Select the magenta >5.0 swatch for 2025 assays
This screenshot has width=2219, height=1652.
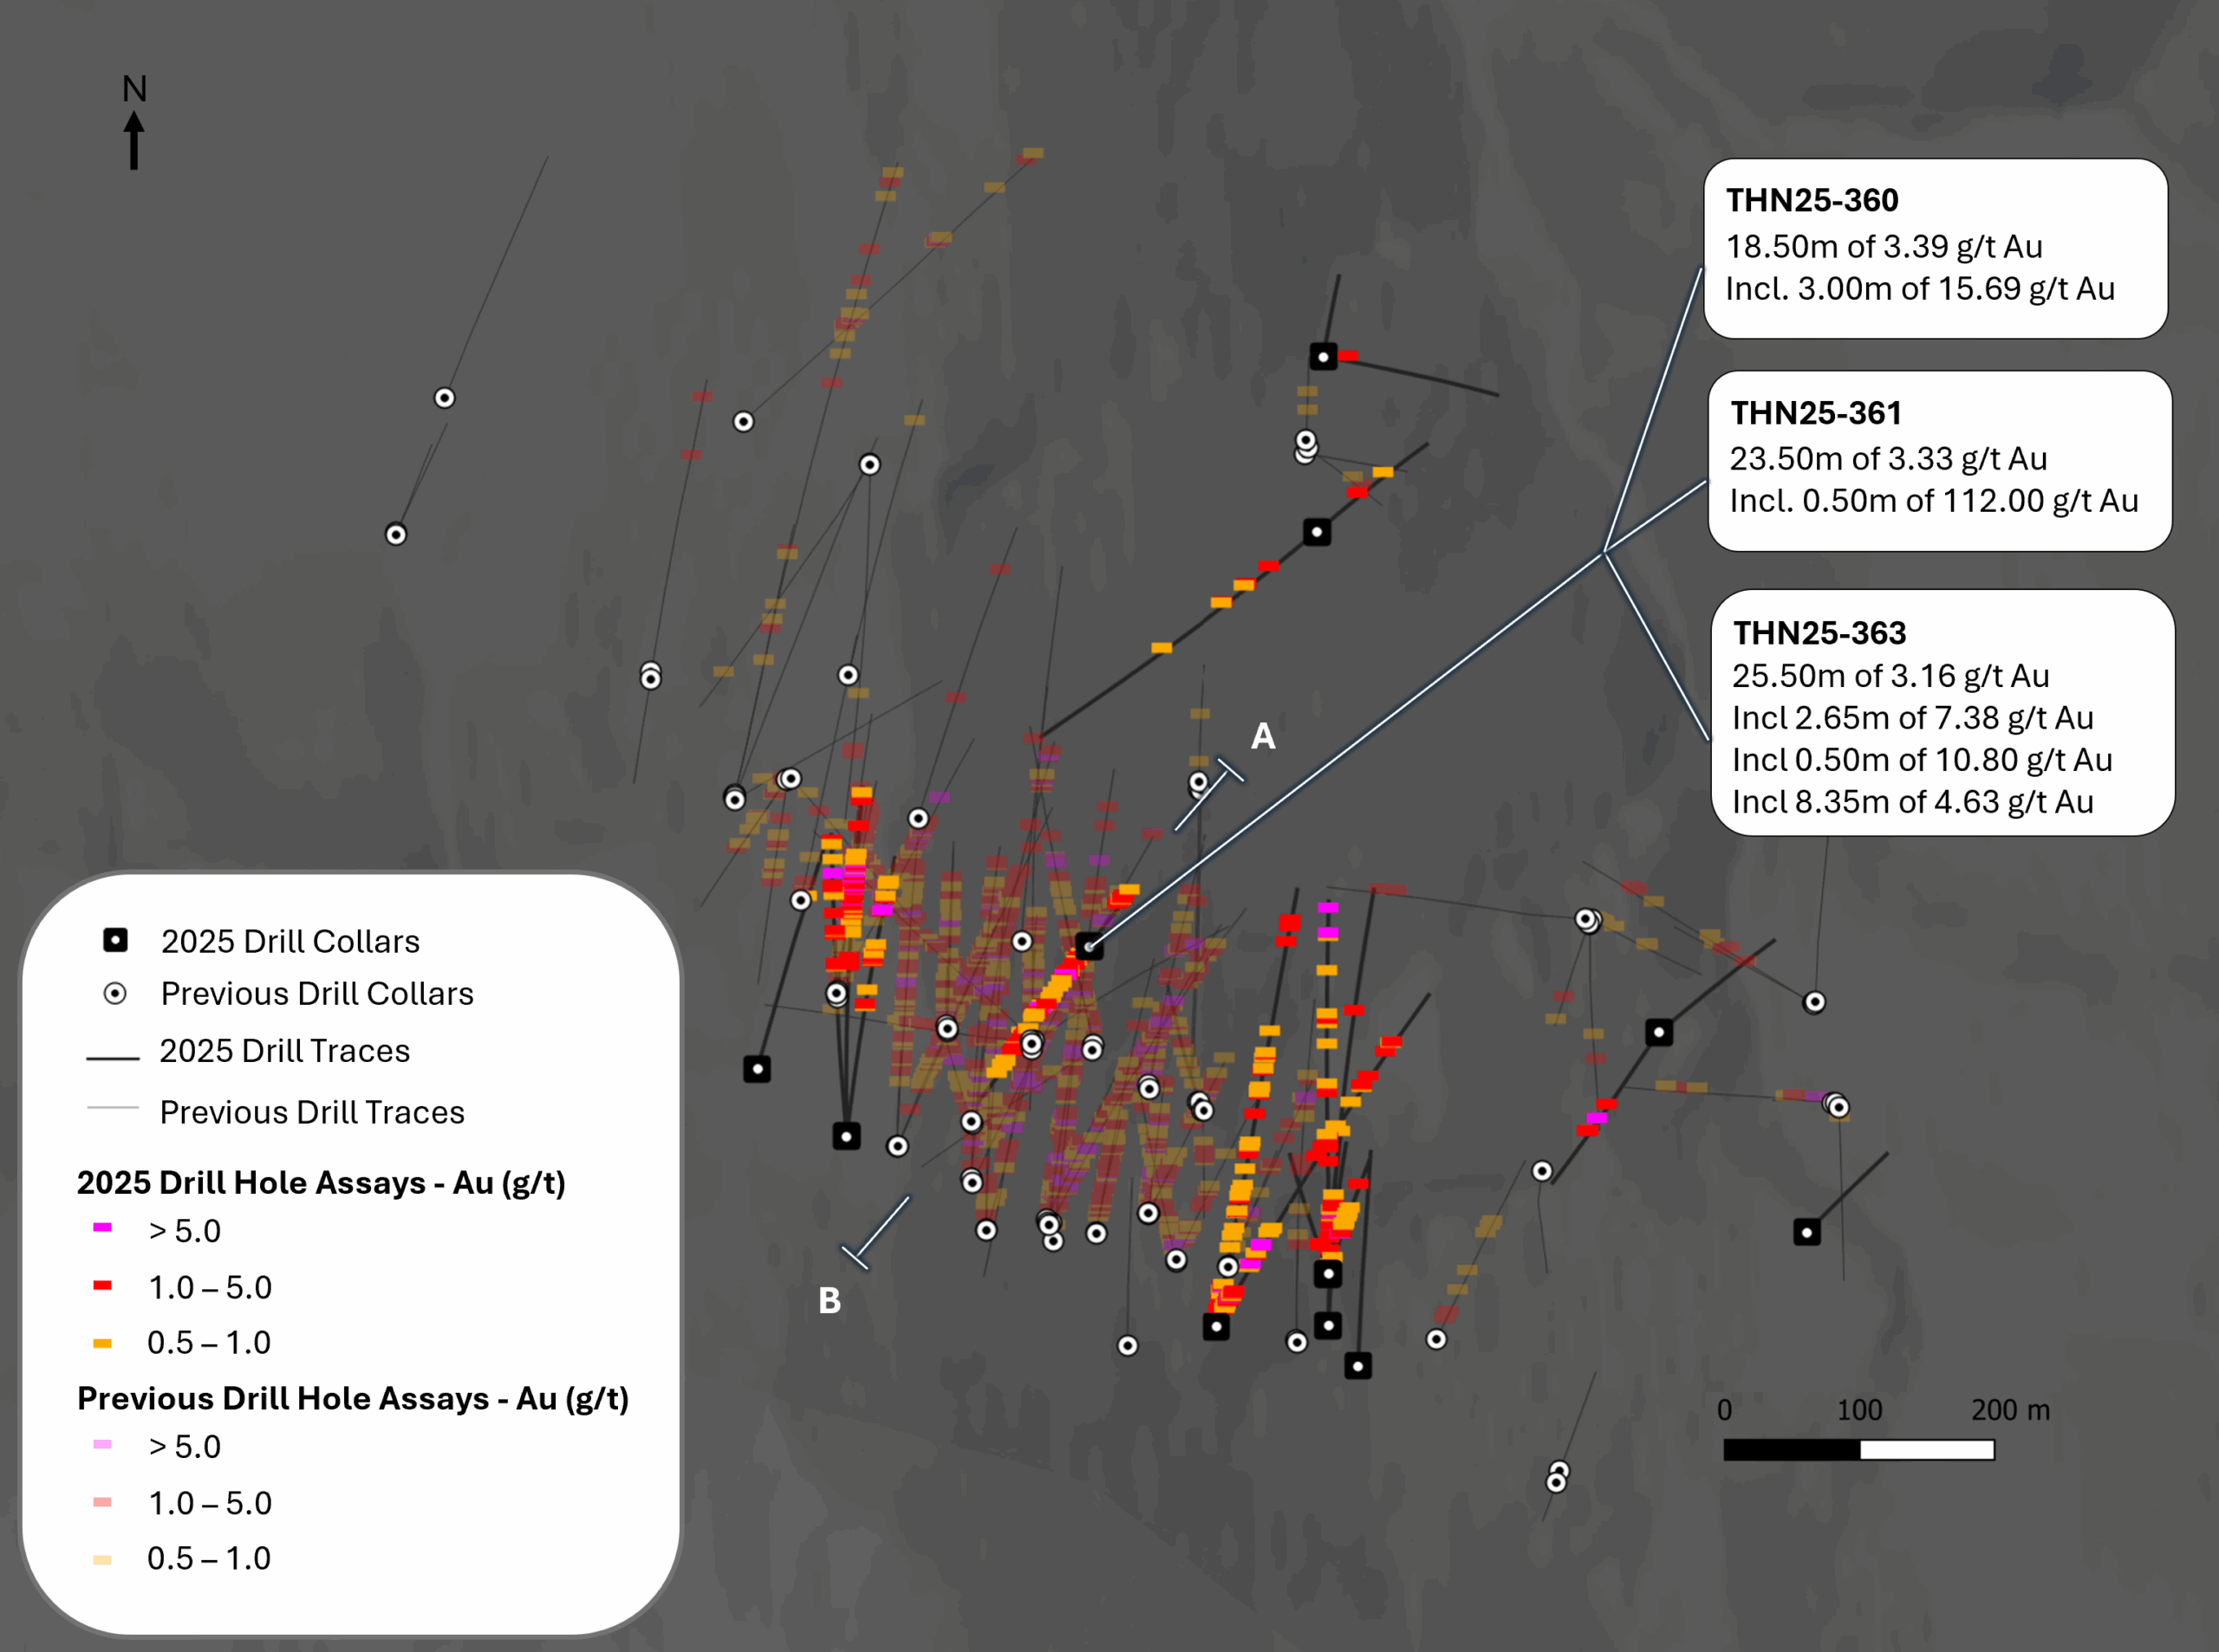point(102,1227)
